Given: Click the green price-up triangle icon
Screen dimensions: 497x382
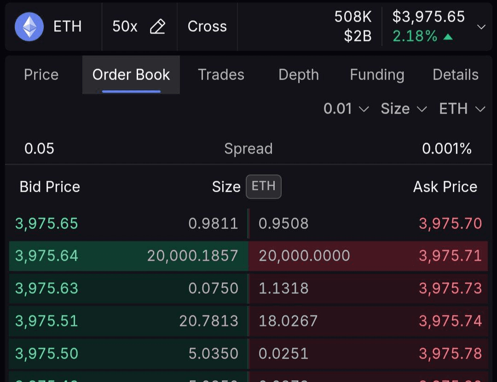Looking at the screenshot, I should 448,37.
